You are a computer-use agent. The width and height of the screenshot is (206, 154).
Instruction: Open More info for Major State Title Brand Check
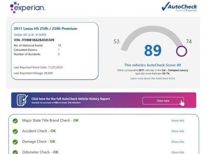[x=178, y=121]
